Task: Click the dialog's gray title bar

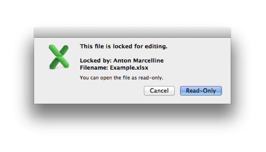Action: [132, 33]
